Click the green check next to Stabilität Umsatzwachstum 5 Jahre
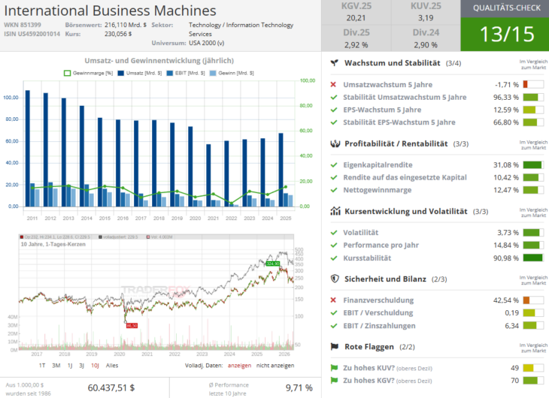Viewport: 549px width, 398px height. (334, 97)
